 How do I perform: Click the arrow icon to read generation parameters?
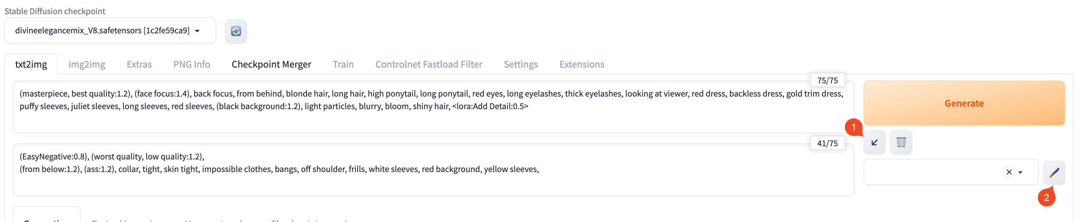pos(875,142)
